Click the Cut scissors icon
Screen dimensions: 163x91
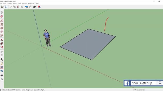[x=11, y=7]
